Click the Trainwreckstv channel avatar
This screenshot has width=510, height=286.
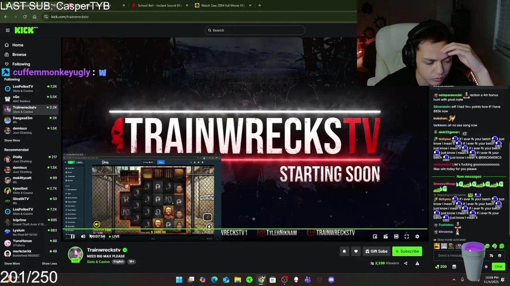(x=75, y=254)
